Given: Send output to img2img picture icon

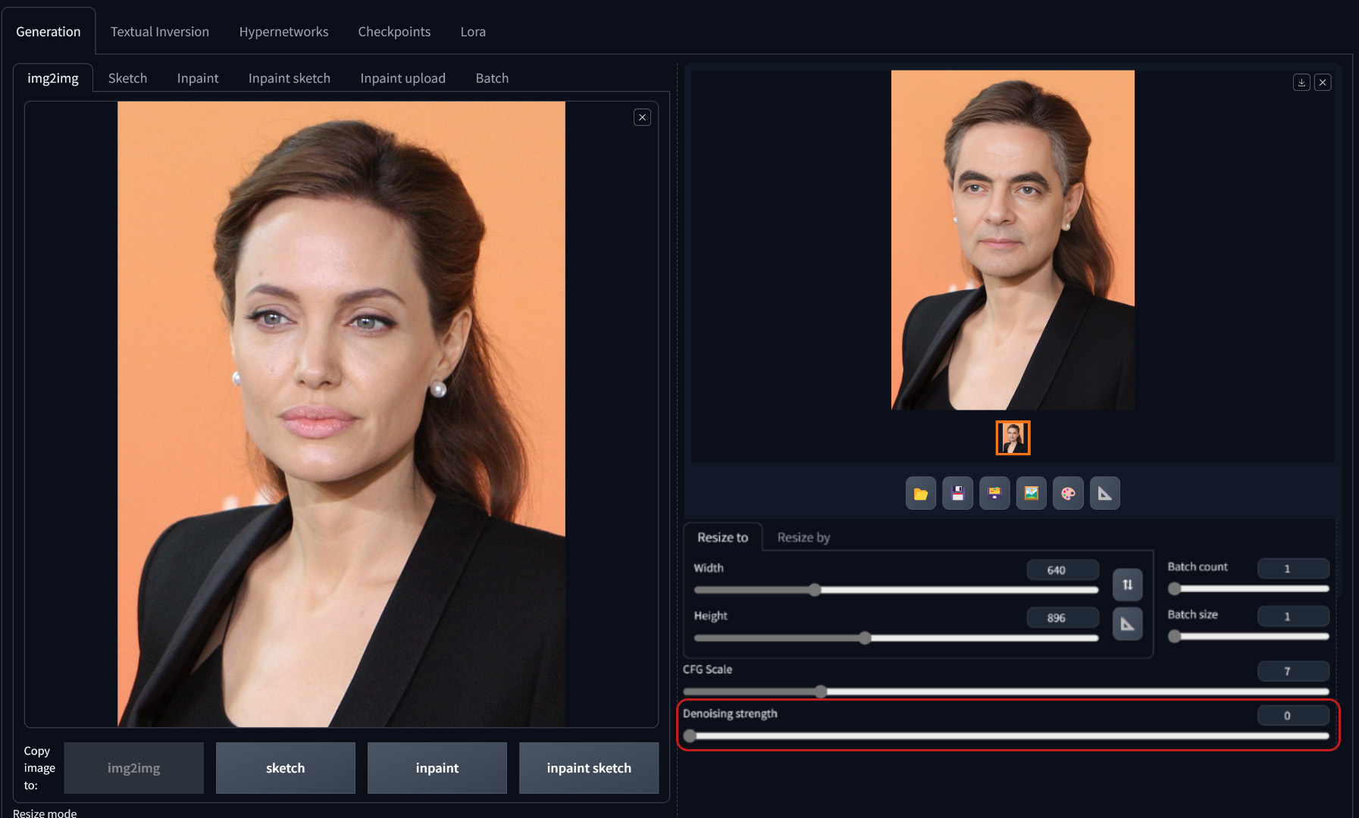Looking at the screenshot, I should [1032, 494].
